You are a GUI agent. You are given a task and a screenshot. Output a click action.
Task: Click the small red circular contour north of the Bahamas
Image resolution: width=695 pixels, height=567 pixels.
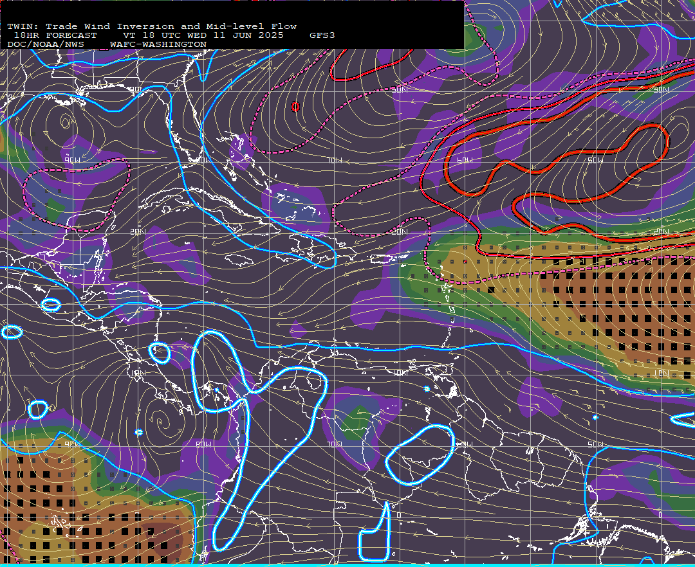pos(295,107)
